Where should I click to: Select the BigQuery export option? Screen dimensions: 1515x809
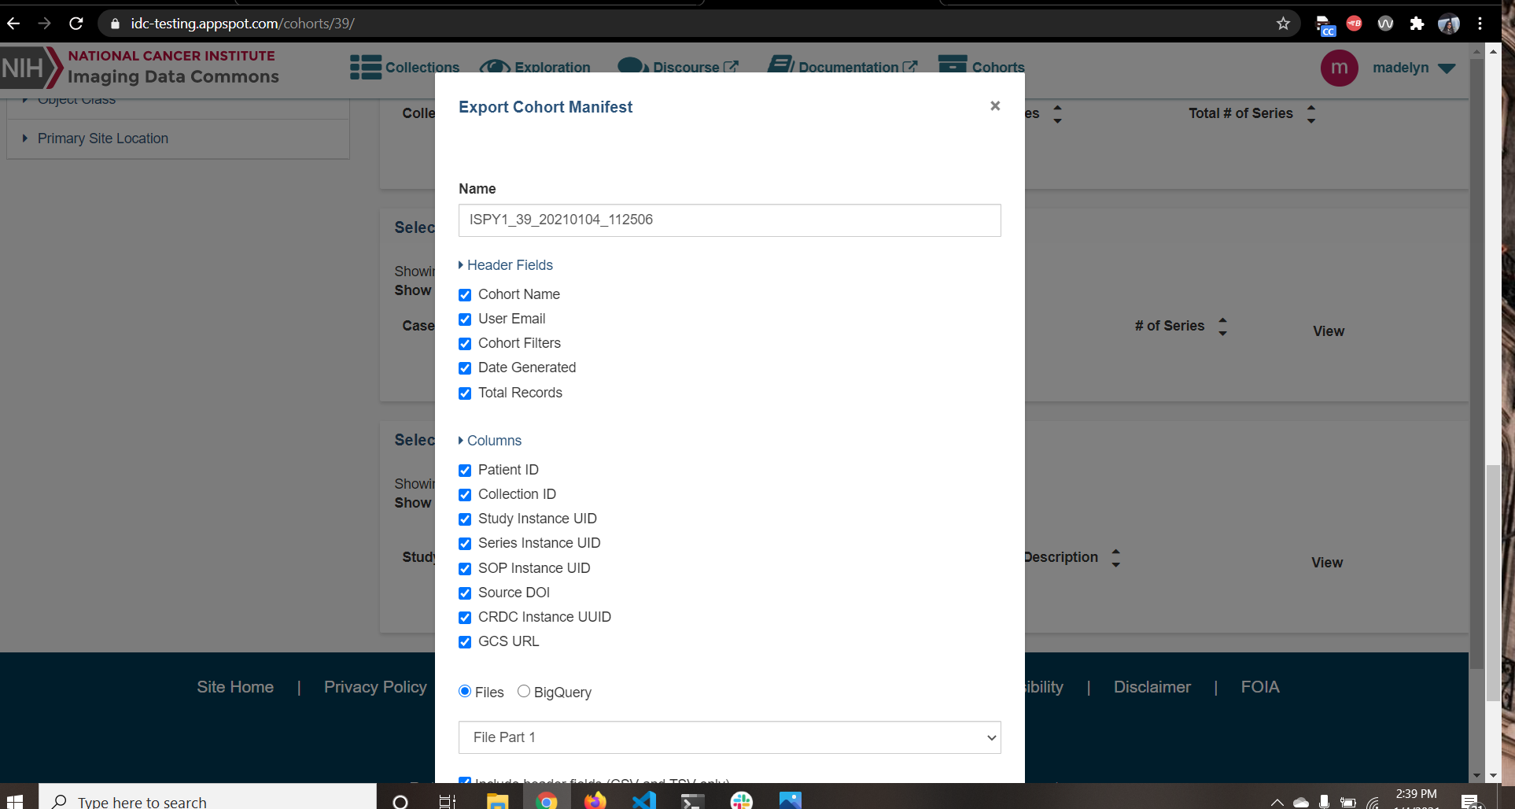[x=524, y=691]
